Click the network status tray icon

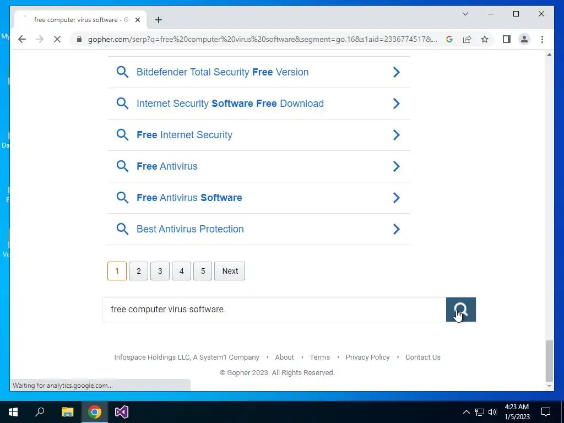(x=480, y=412)
